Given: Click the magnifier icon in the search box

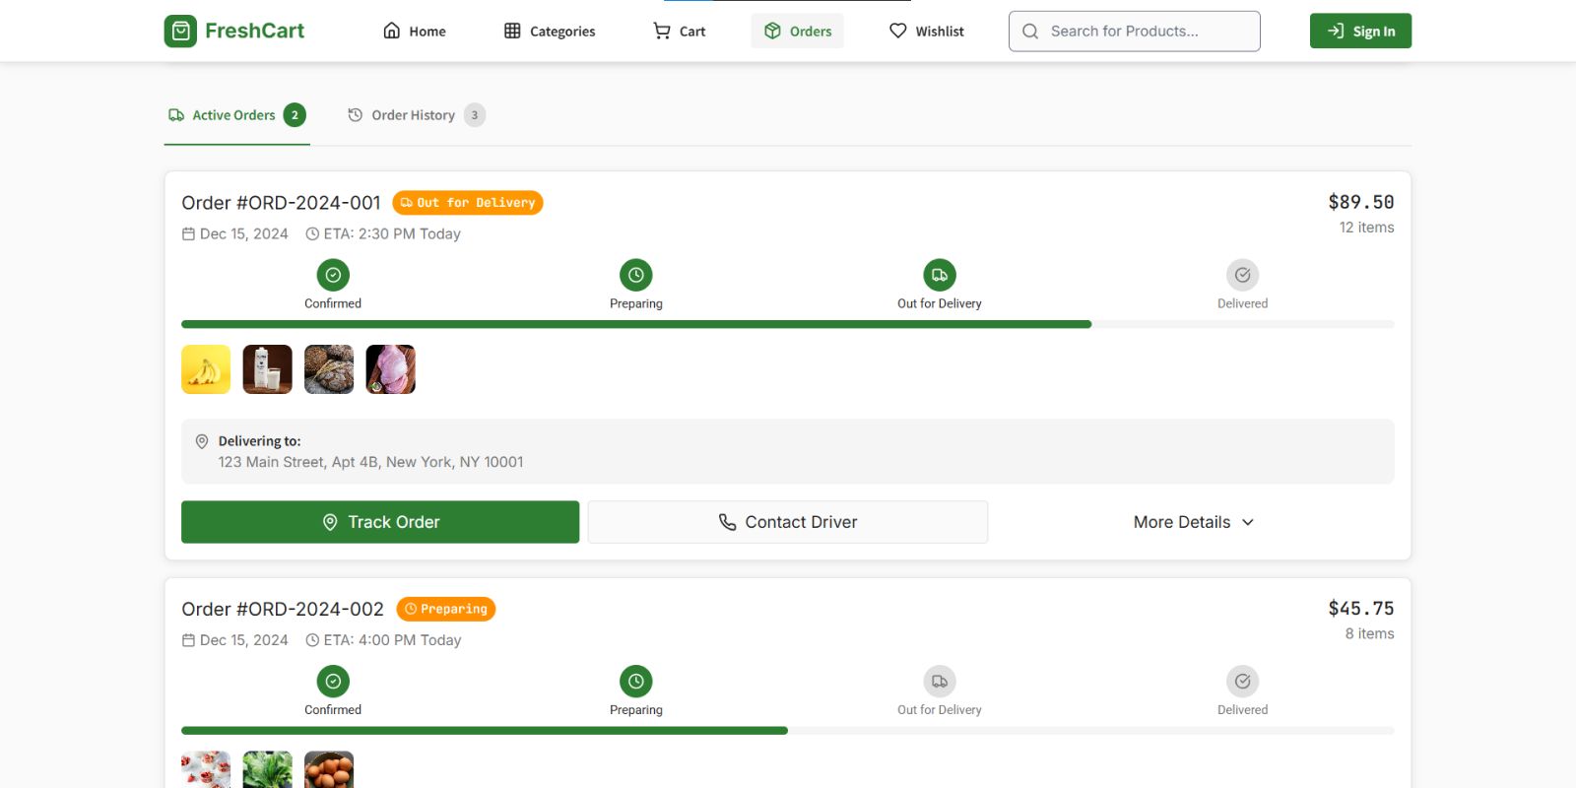Looking at the screenshot, I should (1030, 32).
